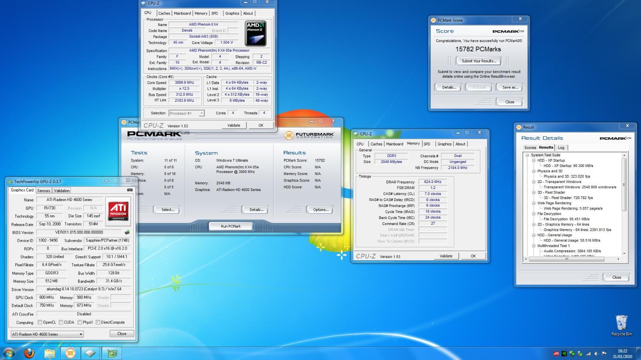The height and width of the screenshot is (360, 641).
Task: Click the Action Center flag tray icon
Action: point(604,354)
